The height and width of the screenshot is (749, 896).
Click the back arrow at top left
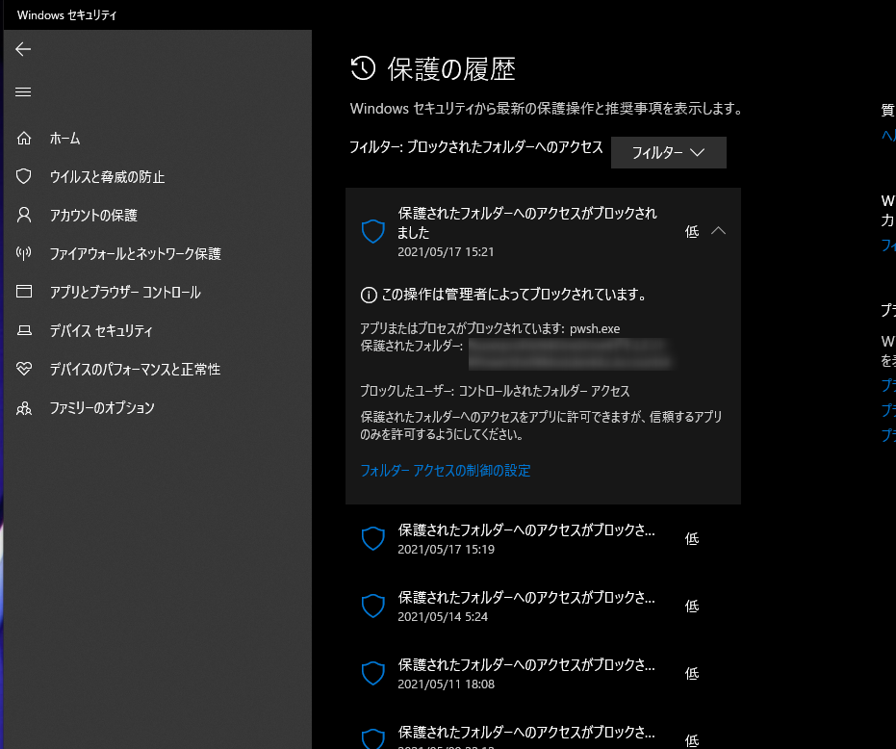(x=23, y=49)
